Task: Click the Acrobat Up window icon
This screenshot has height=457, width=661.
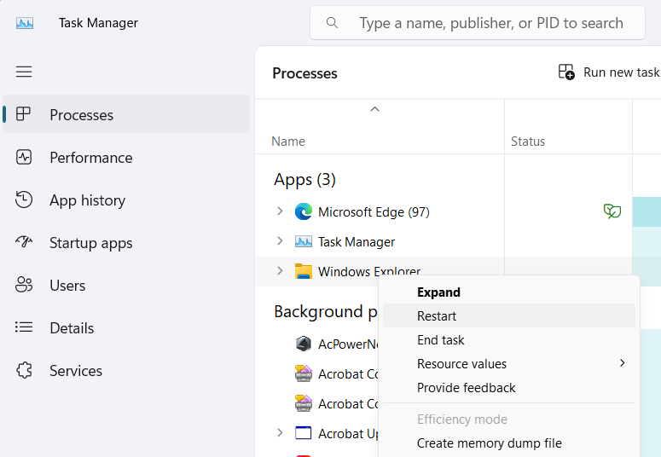Action: click(x=303, y=433)
